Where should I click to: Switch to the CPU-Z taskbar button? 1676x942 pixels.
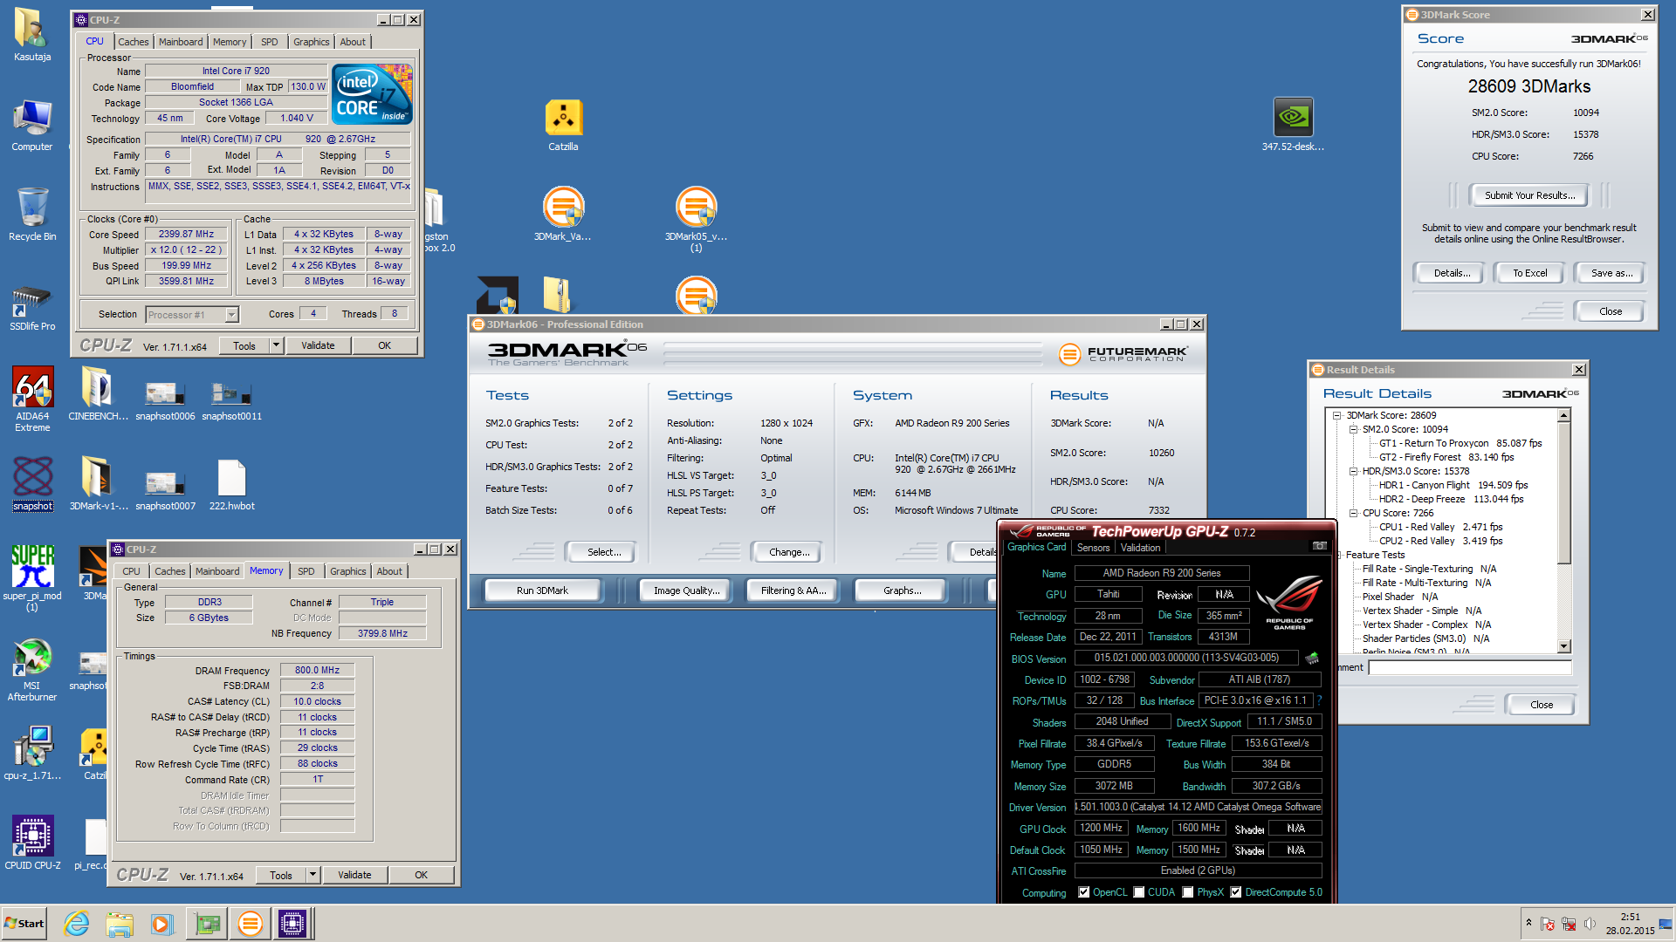coord(292,924)
